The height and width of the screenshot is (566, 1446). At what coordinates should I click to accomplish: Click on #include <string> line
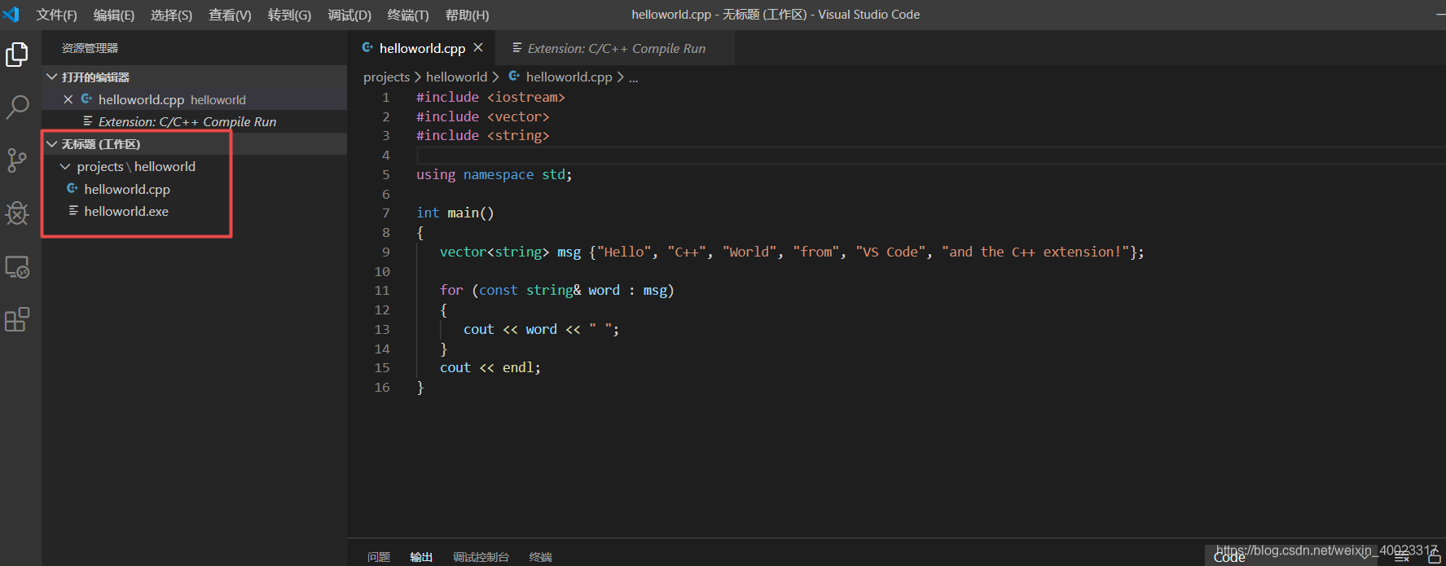pyautogui.click(x=483, y=135)
